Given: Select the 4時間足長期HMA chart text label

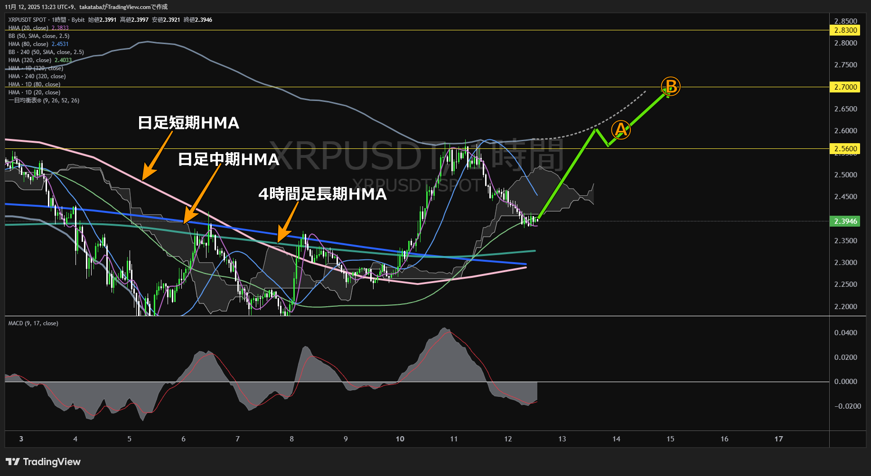Looking at the screenshot, I should (x=323, y=194).
